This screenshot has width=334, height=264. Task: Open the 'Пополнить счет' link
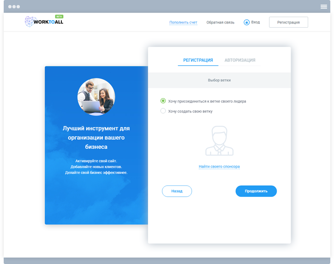[x=183, y=22]
